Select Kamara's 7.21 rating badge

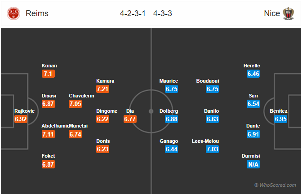(x=102, y=89)
